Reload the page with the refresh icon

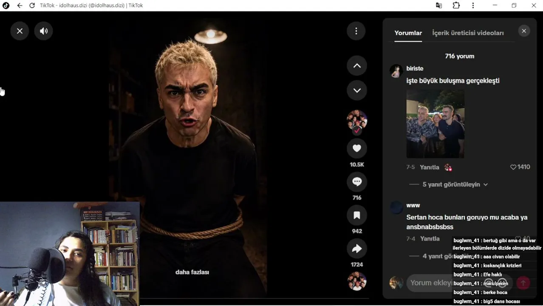32,6
